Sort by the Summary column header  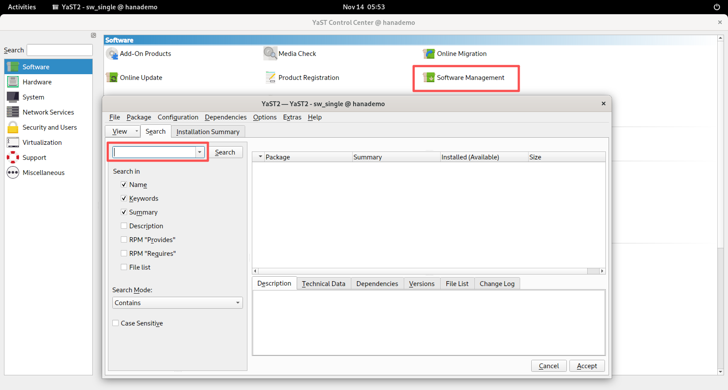point(396,157)
